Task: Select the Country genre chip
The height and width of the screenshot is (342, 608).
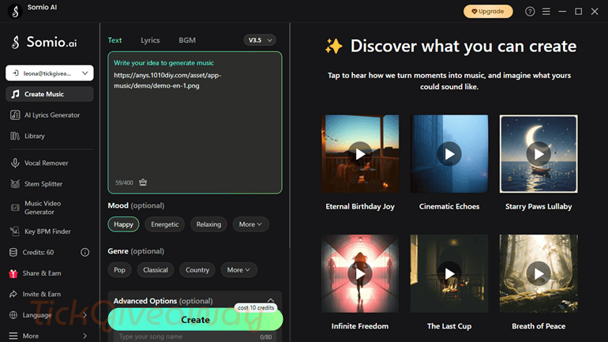Action: 197,270
